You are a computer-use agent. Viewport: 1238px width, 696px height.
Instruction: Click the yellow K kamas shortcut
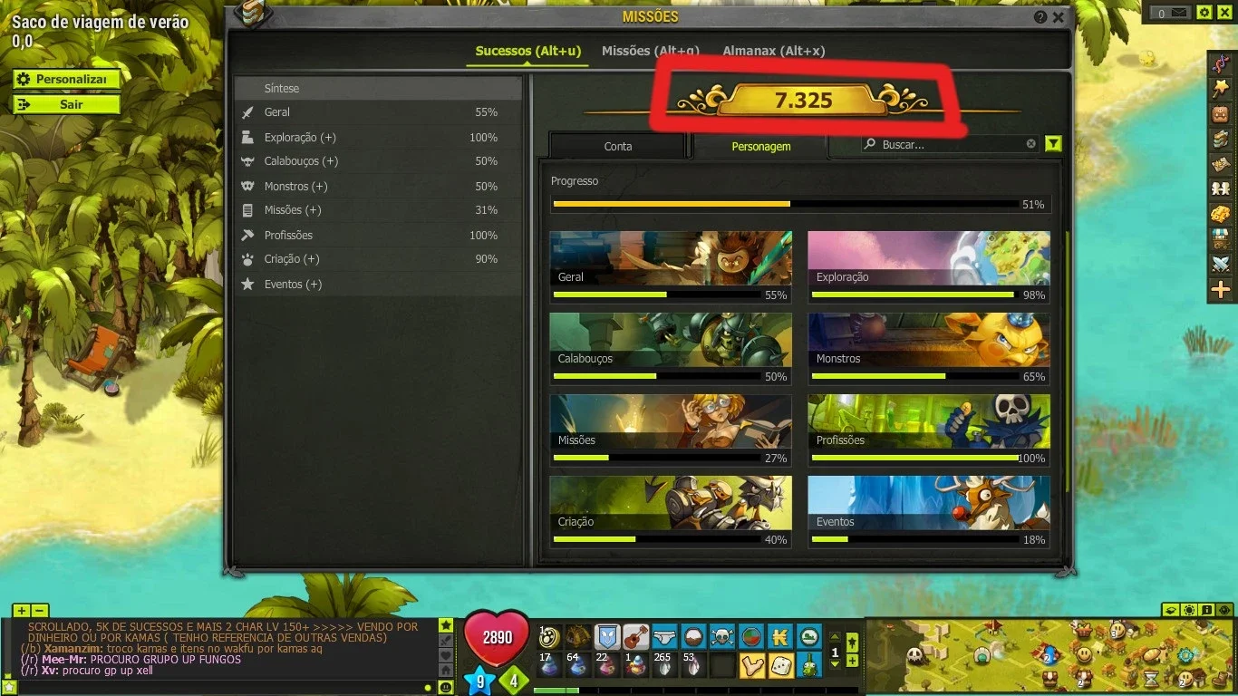(780, 636)
